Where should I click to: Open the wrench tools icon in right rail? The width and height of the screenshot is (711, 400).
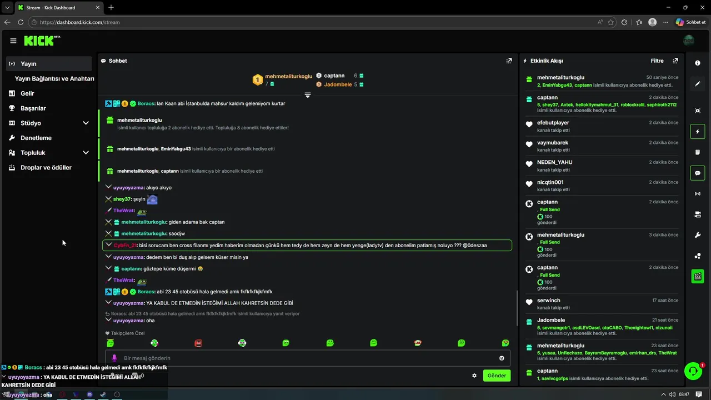tap(698, 235)
